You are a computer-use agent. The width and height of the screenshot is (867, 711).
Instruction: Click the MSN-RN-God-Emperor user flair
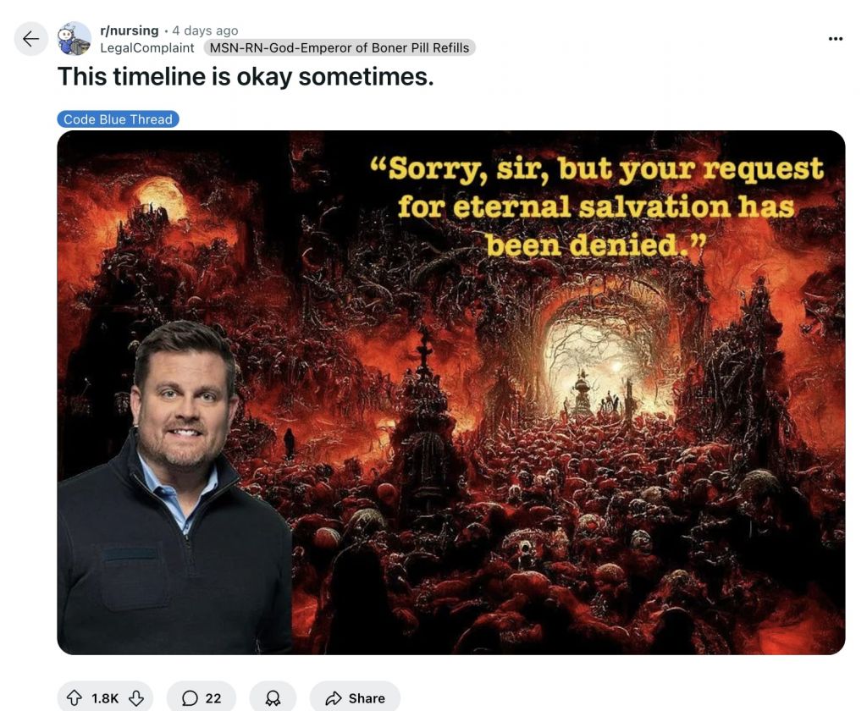pos(340,48)
